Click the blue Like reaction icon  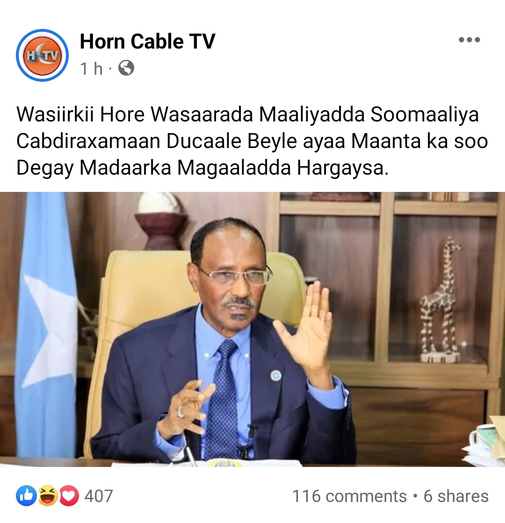[x=26, y=496]
